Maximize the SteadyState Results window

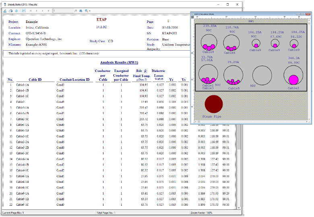[227, 4]
